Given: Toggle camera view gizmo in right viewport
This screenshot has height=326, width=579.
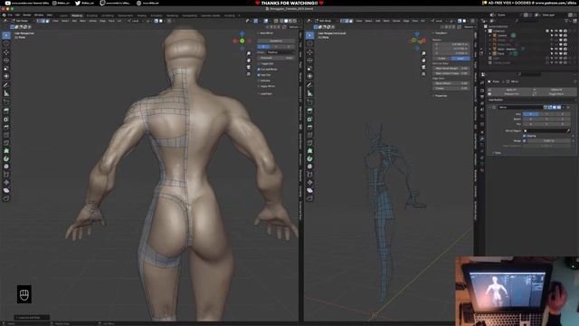Looking at the screenshot, I should [423, 67].
